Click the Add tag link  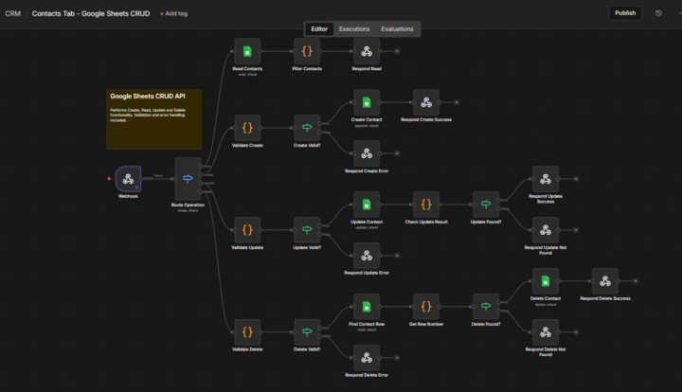173,14
